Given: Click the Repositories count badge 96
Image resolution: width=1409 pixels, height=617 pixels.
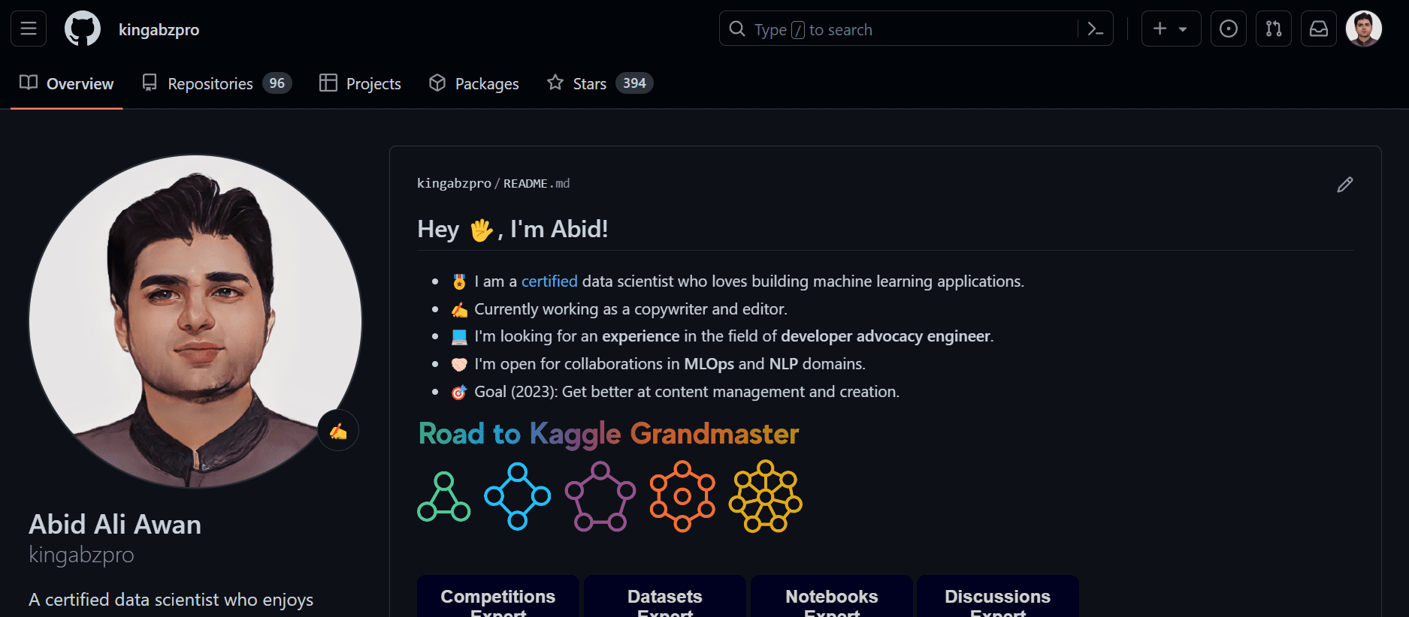Looking at the screenshot, I should (x=277, y=83).
